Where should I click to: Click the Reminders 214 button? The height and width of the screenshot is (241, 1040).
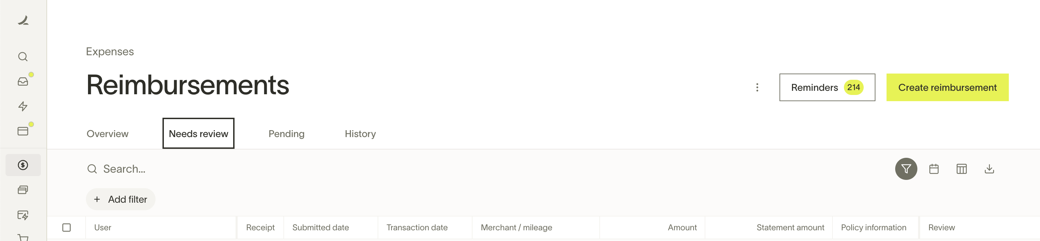point(827,87)
